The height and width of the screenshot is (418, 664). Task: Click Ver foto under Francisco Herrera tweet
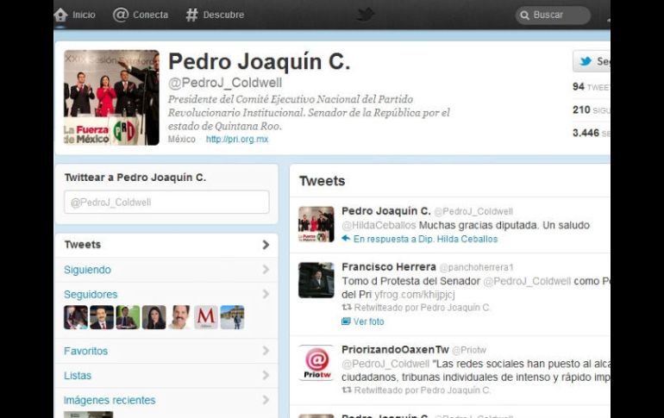point(368,321)
